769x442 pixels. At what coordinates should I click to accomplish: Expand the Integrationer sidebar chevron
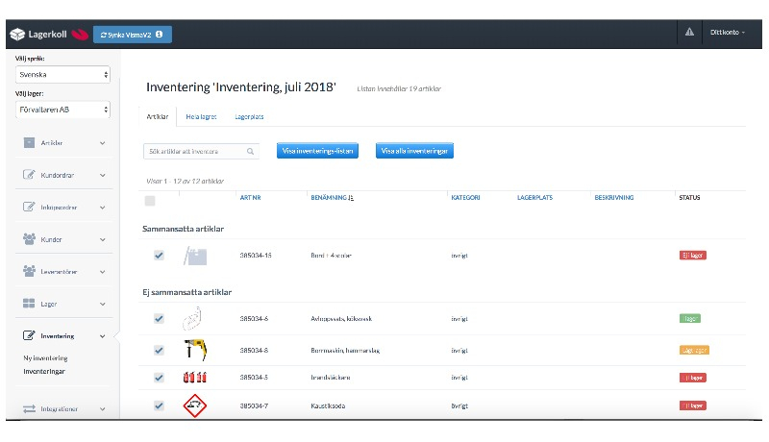click(103, 408)
